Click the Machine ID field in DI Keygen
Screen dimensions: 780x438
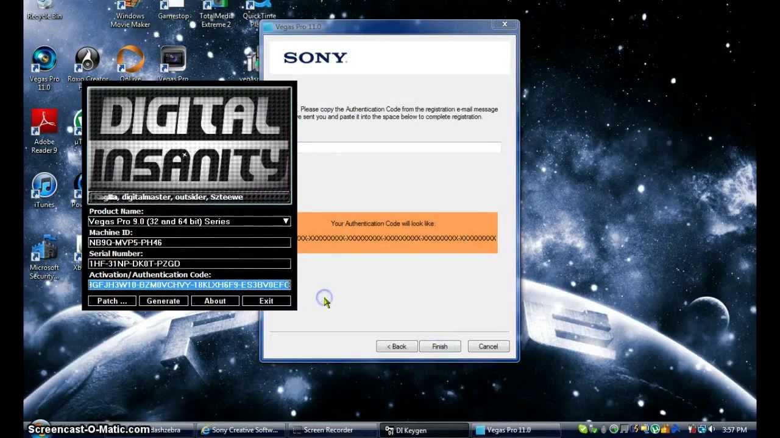(190, 242)
